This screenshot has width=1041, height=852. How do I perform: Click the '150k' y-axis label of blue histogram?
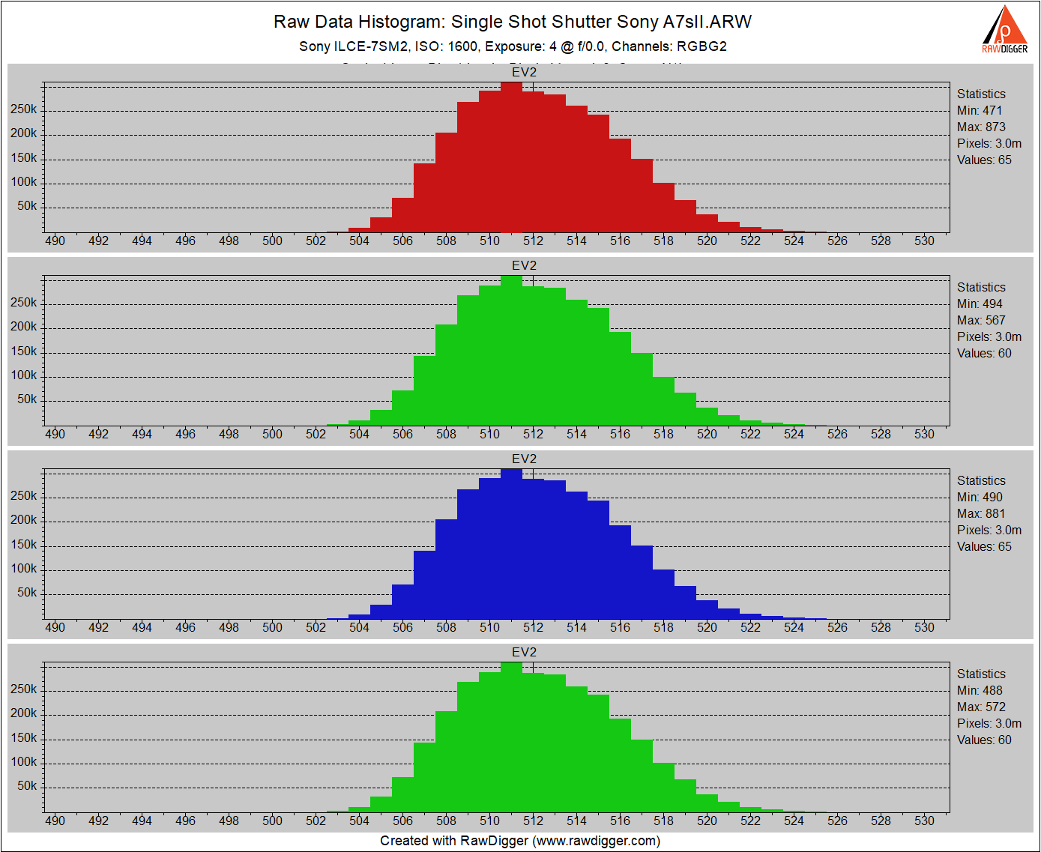point(23,545)
